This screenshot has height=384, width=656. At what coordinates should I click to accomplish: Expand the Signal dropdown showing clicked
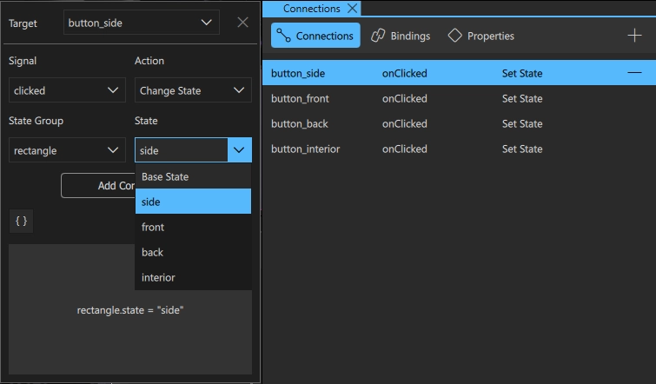[67, 90]
